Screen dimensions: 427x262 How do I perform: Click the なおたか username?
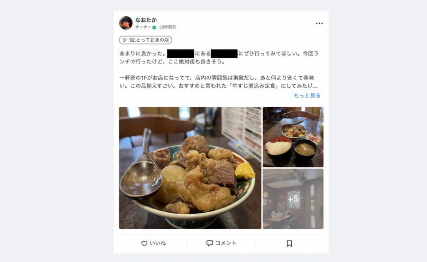coord(146,20)
